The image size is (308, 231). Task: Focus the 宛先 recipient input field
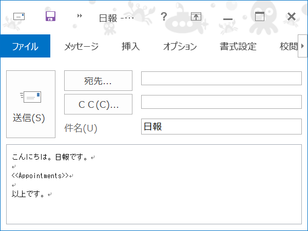pos(221,79)
